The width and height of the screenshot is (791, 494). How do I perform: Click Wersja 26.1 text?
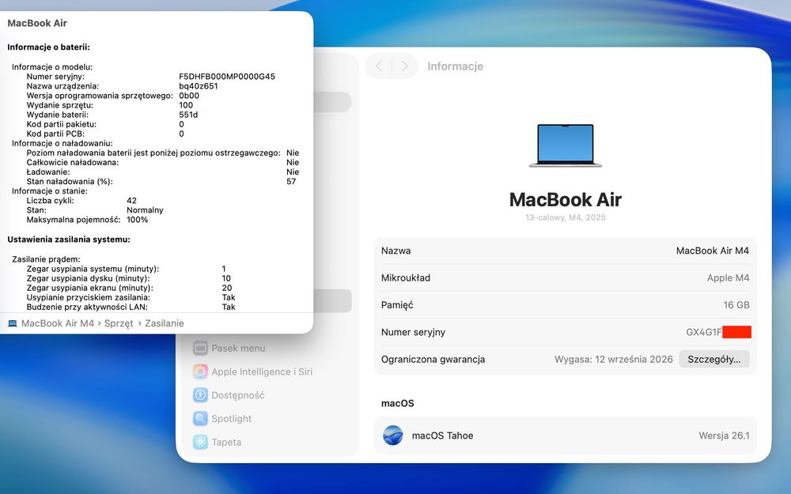(x=724, y=436)
